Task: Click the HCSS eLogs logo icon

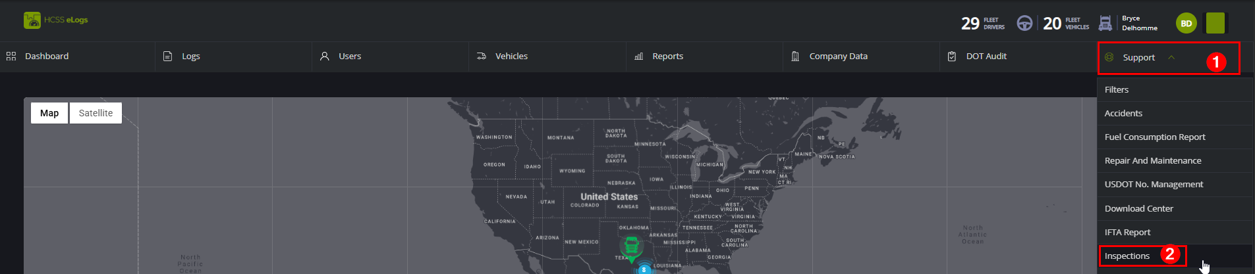Action: pos(32,20)
